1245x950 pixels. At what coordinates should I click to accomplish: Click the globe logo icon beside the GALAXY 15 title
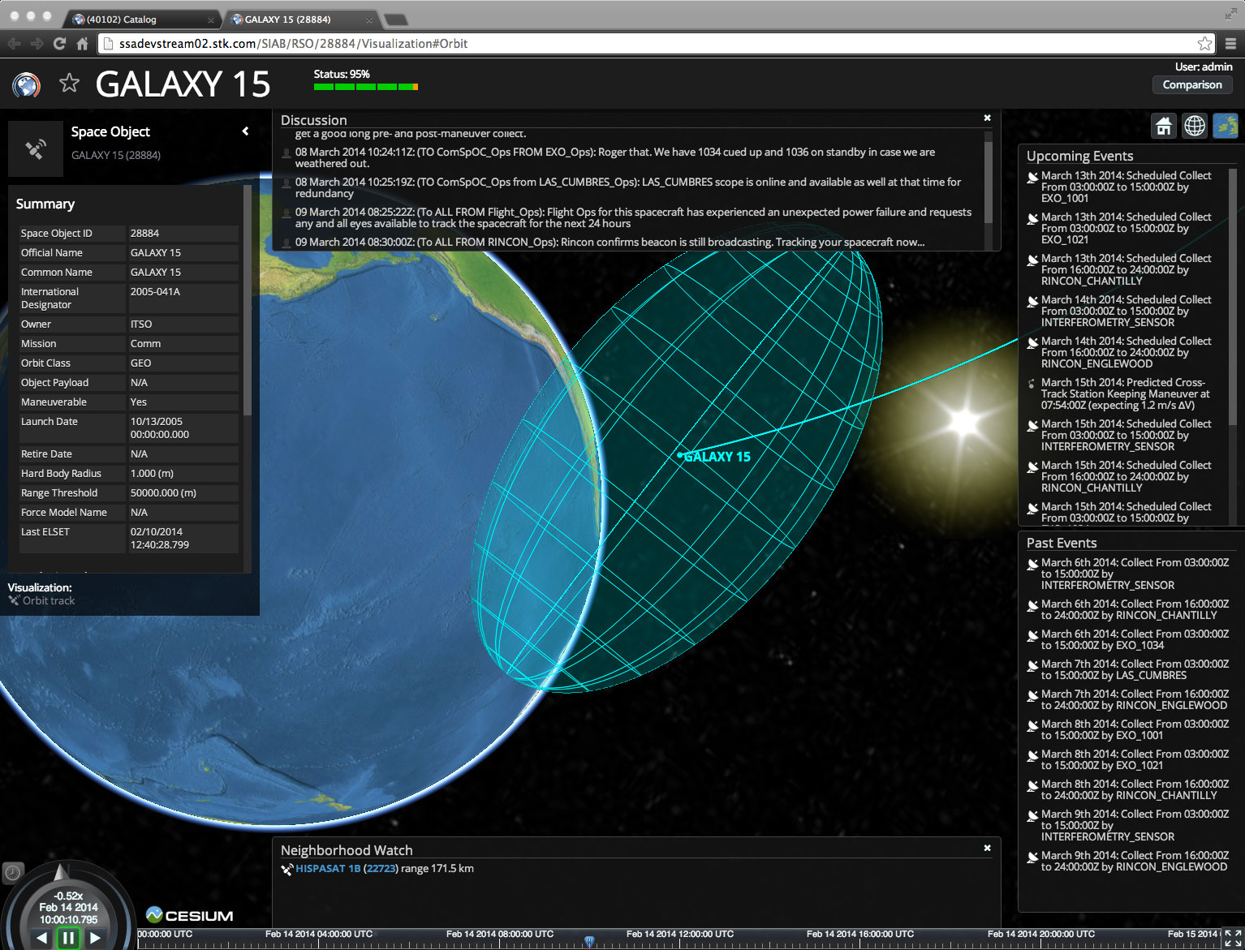click(26, 84)
